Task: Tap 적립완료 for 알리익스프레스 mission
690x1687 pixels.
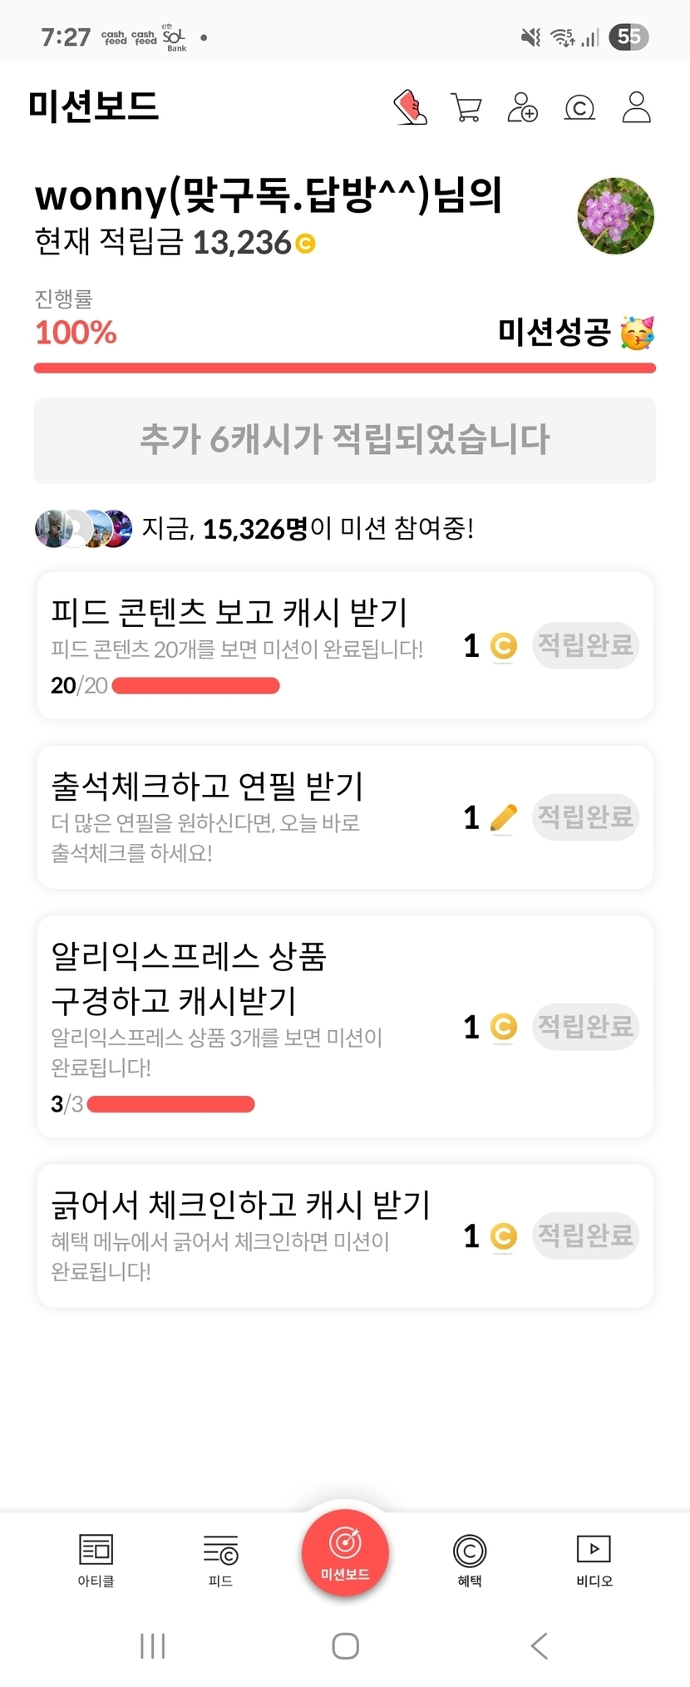Action: click(x=585, y=1027)
